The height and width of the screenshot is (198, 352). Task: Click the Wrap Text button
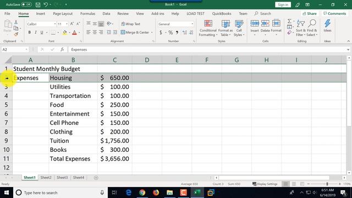(131, 24)
